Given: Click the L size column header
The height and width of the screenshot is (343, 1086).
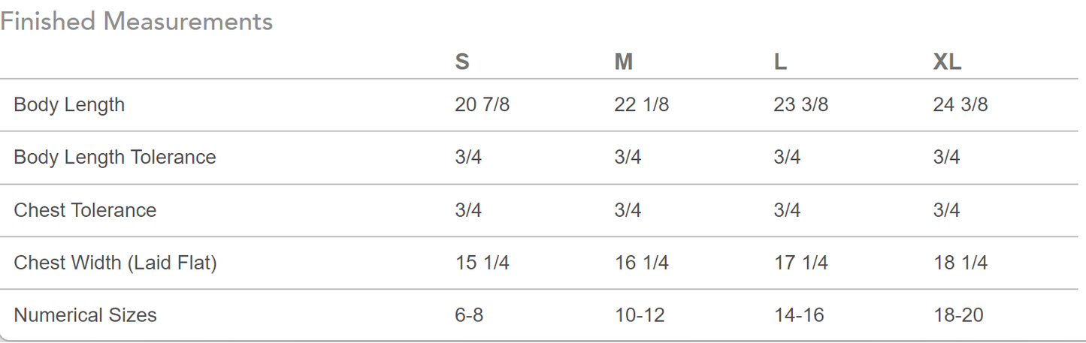Looking at the screenshot, I should (780, 62).
